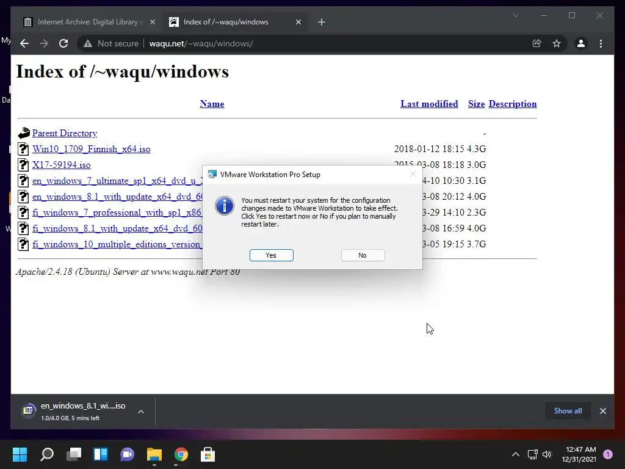Click the network tray icon
The image size is (625, 469).
(x=532, y=454)
